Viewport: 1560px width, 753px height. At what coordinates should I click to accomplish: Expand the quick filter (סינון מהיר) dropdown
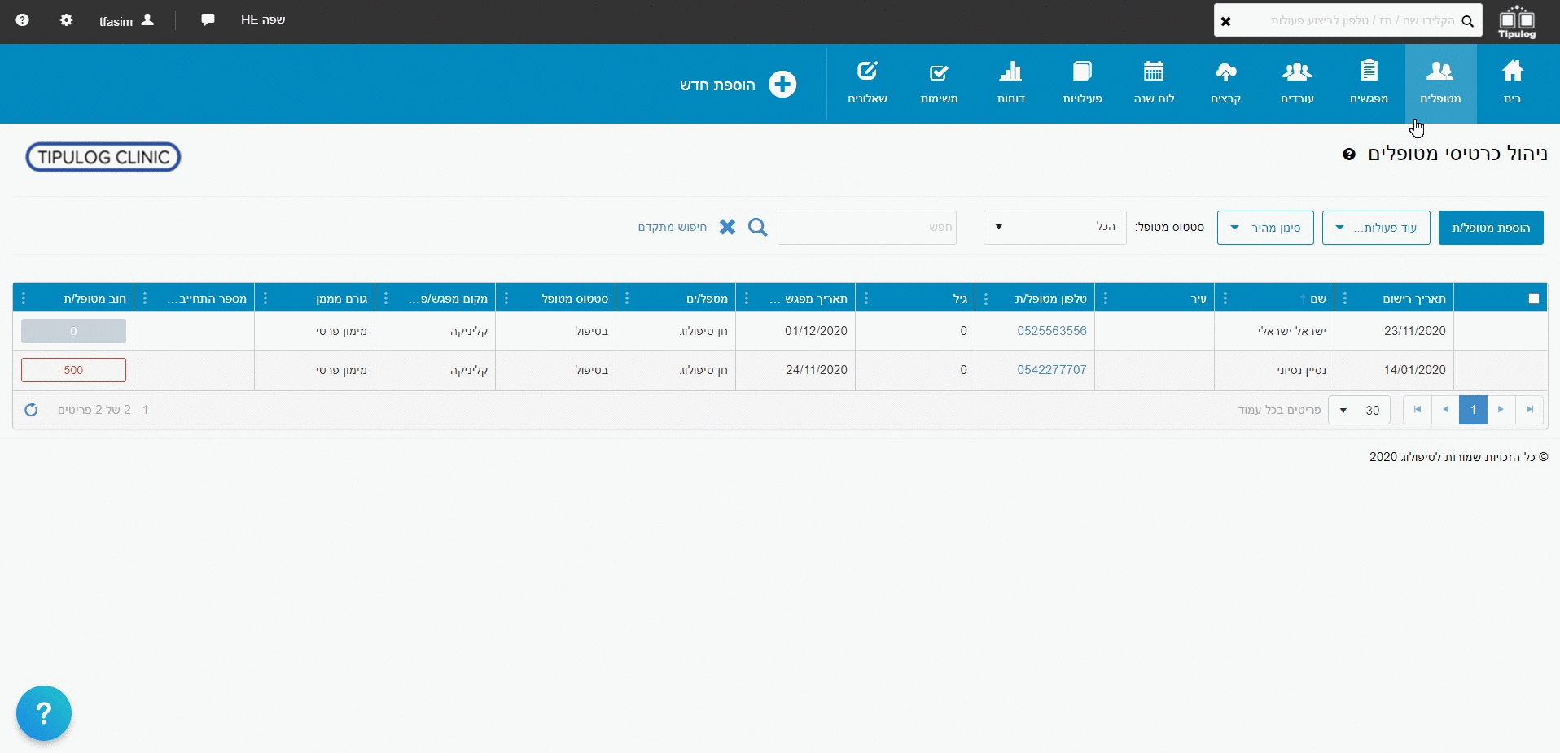[1265, 228]
